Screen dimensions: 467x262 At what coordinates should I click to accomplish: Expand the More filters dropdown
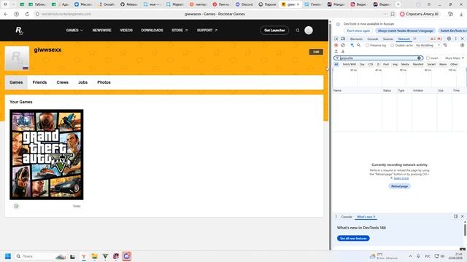(454, 58)
